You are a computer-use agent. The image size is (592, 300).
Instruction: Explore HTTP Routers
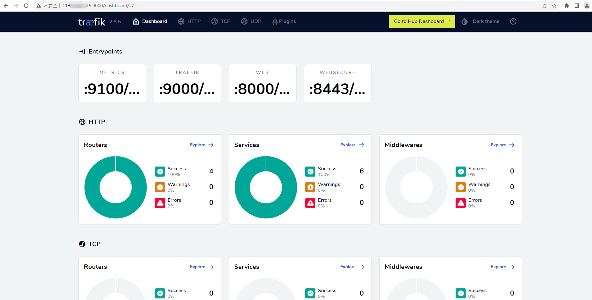[x=202, y=145]
